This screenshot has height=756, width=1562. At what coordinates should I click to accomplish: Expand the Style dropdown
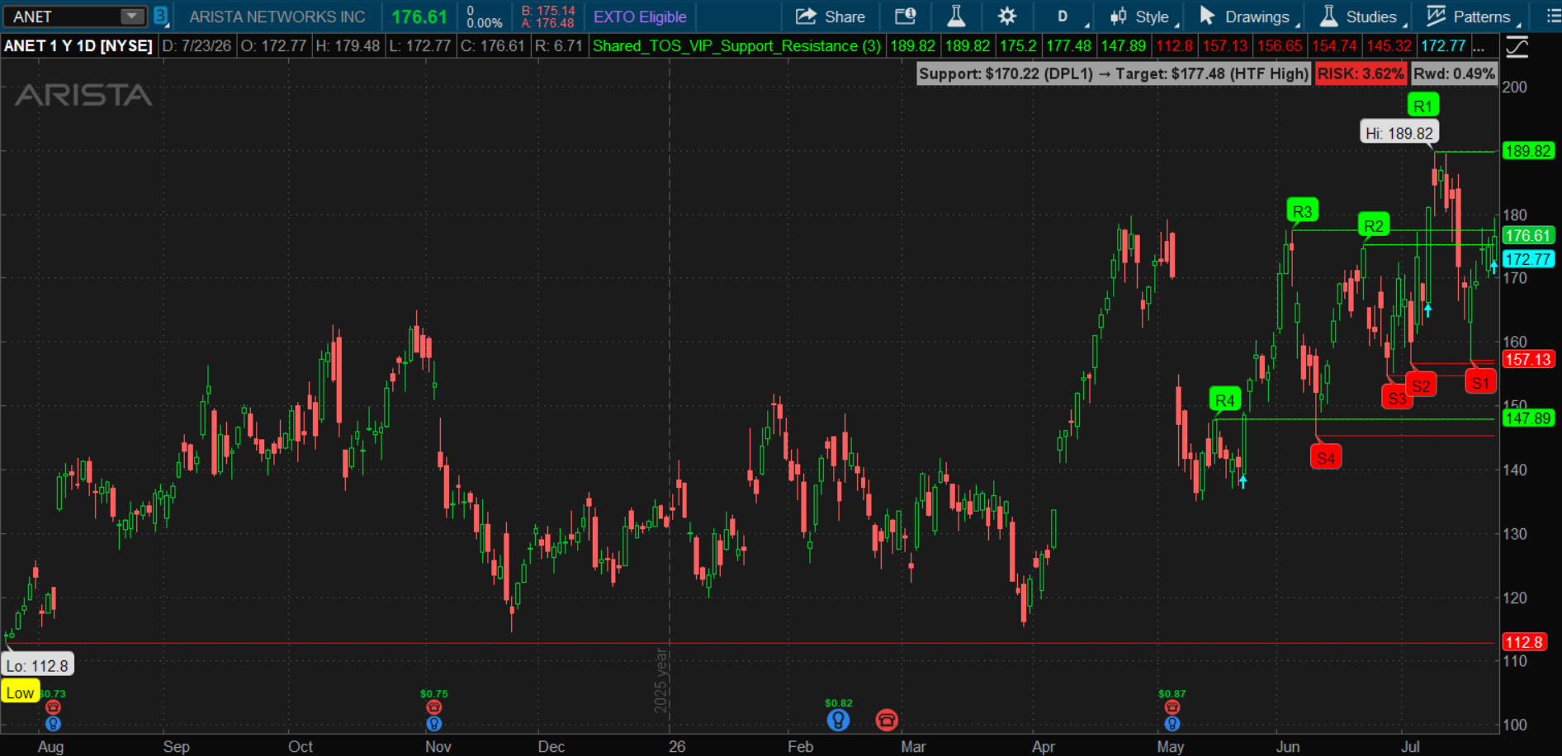click(1143, 17)
